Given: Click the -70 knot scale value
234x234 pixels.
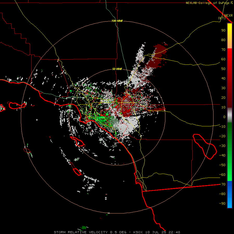Looking at the screenshot, I should coord(222,184).
